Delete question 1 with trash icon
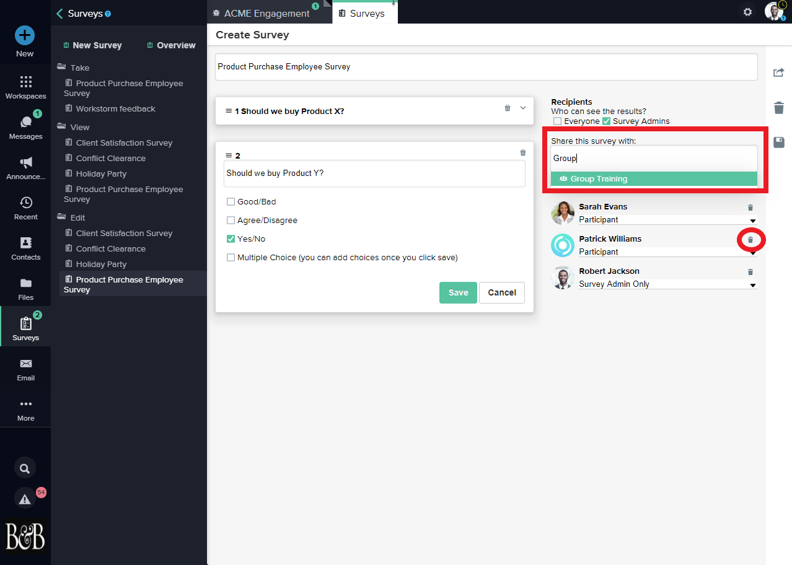Screen dimensions: 792x565 click(x=508, y=108)
